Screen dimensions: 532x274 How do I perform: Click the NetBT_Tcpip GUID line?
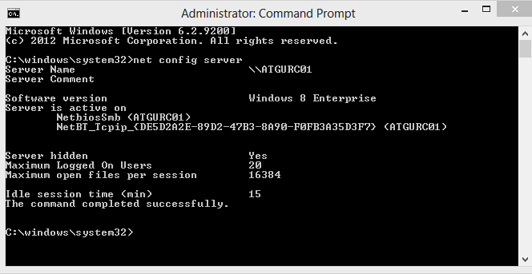(x=252, y=127)
